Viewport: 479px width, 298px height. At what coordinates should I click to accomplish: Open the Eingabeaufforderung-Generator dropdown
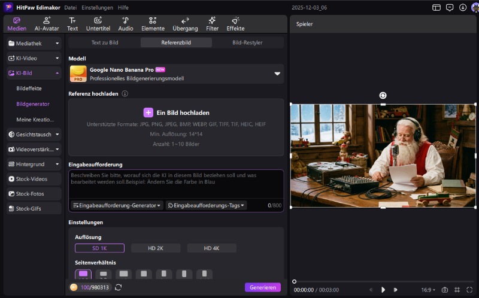[x=117, y=205]
